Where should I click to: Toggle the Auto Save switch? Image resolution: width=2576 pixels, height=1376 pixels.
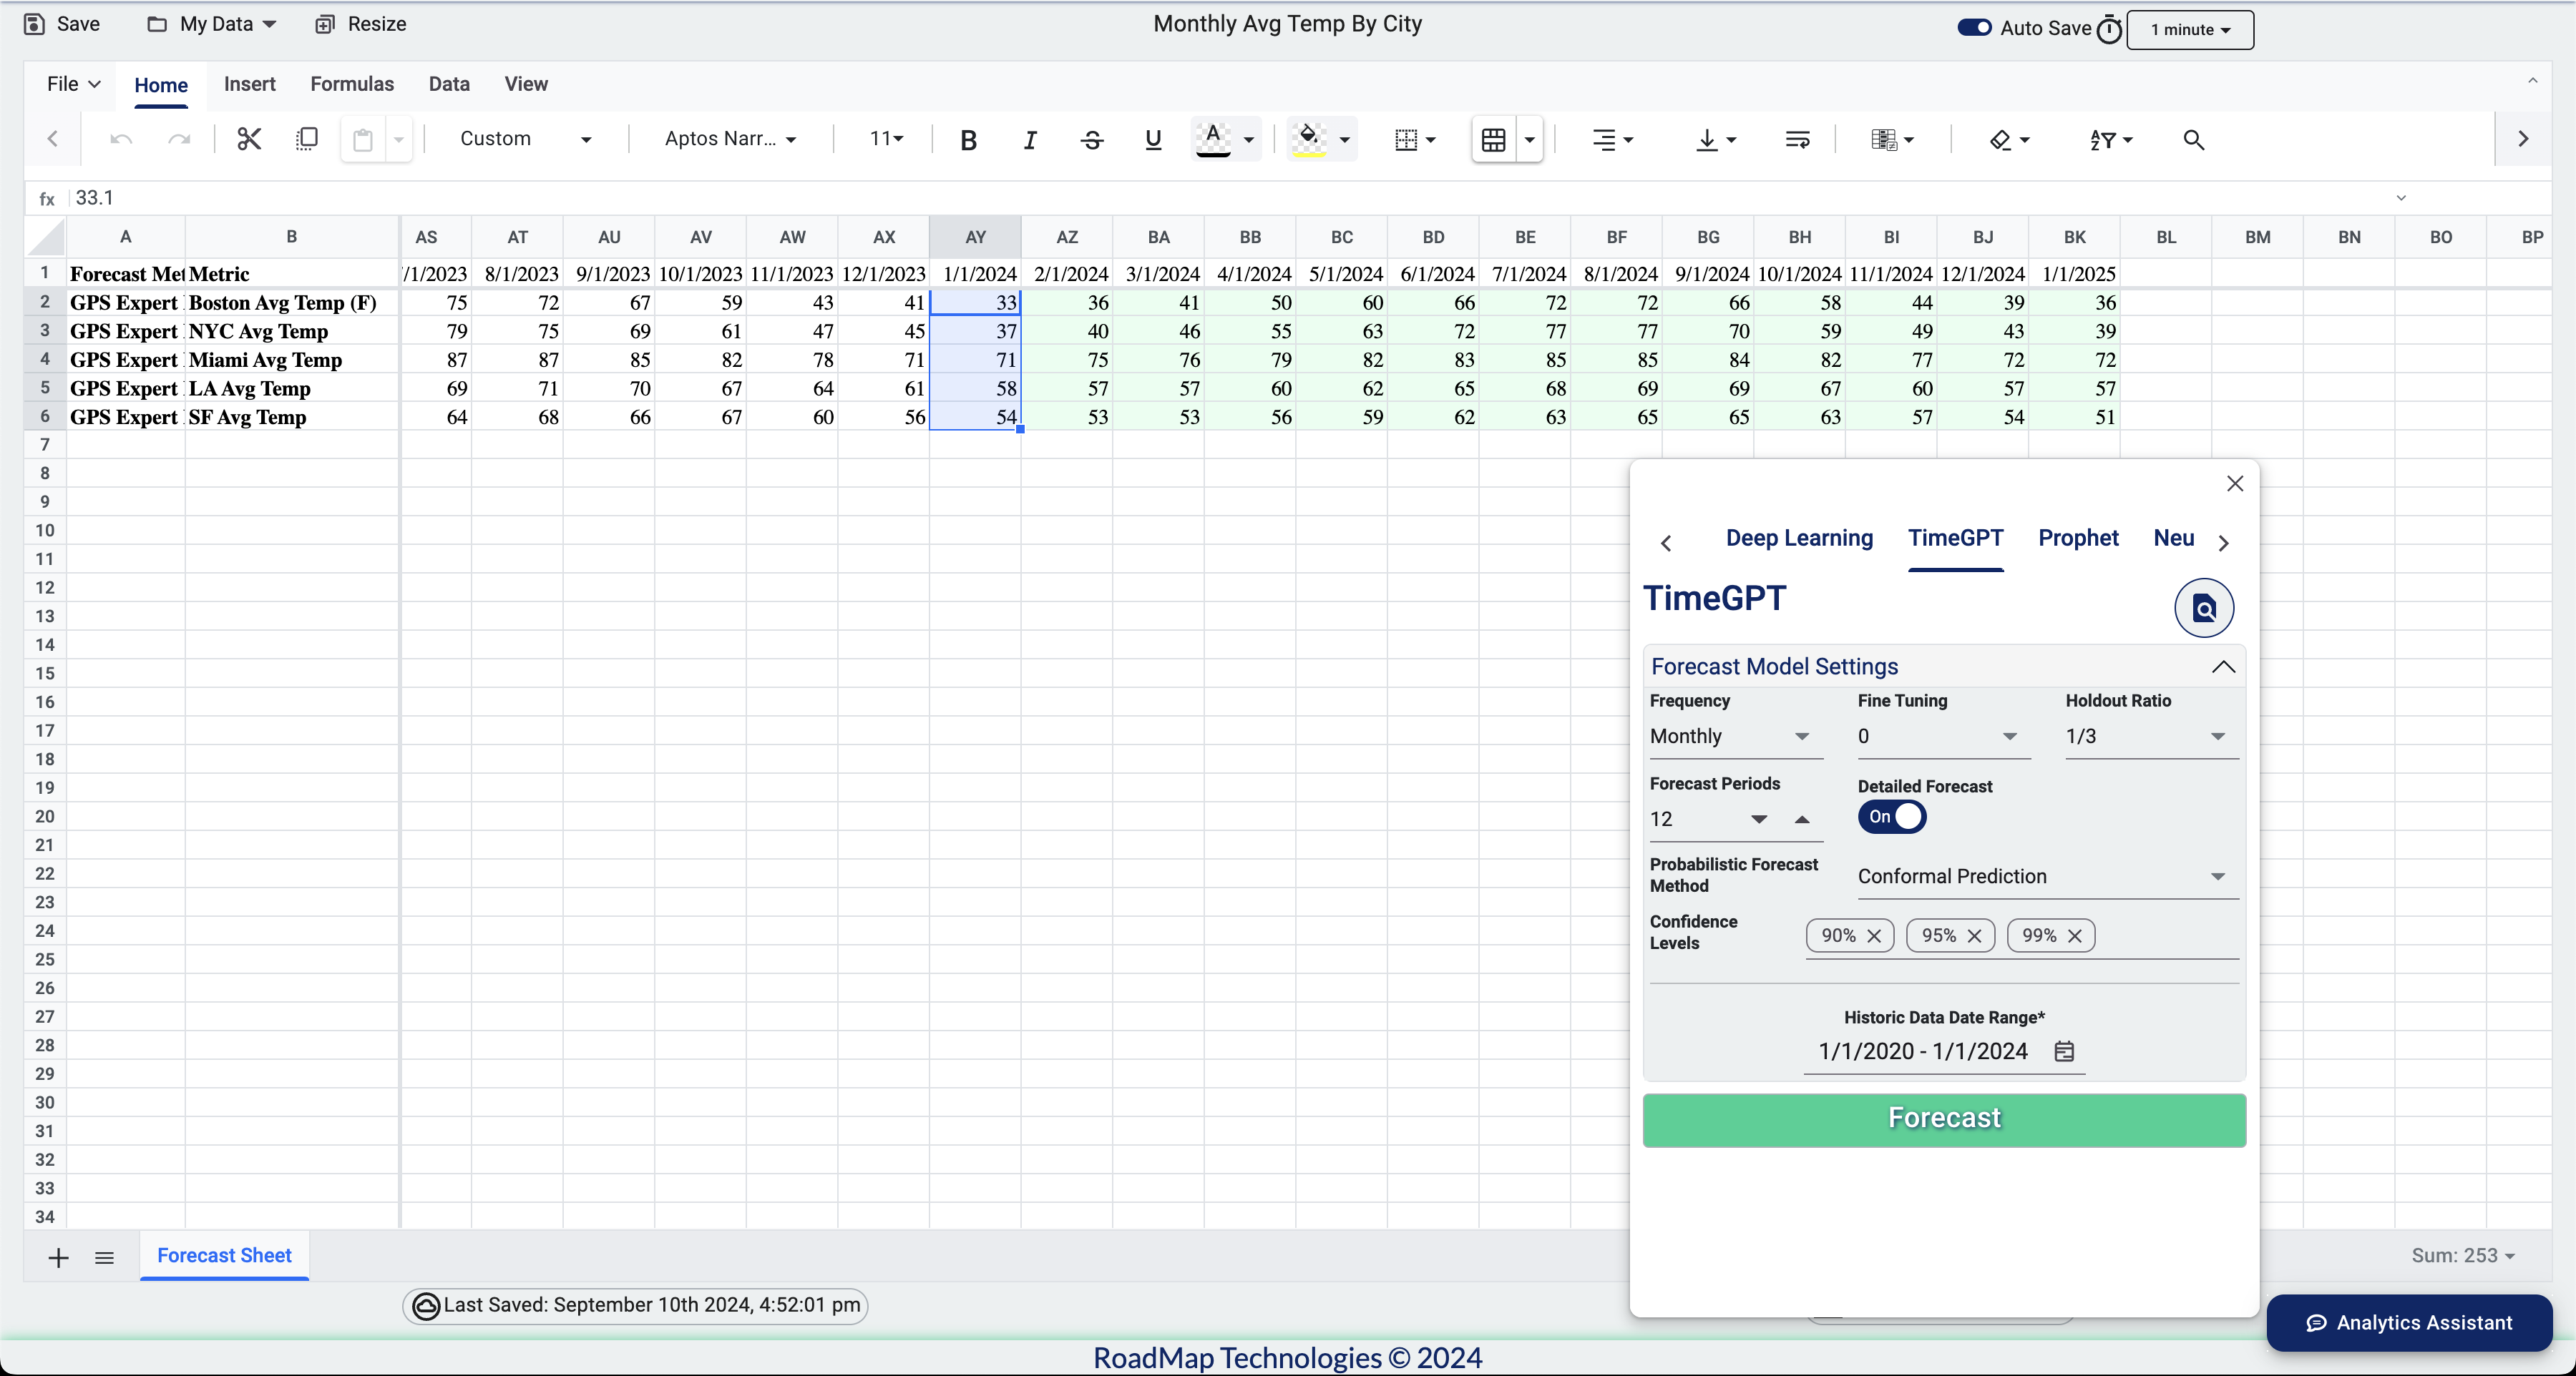point(1974,28)
